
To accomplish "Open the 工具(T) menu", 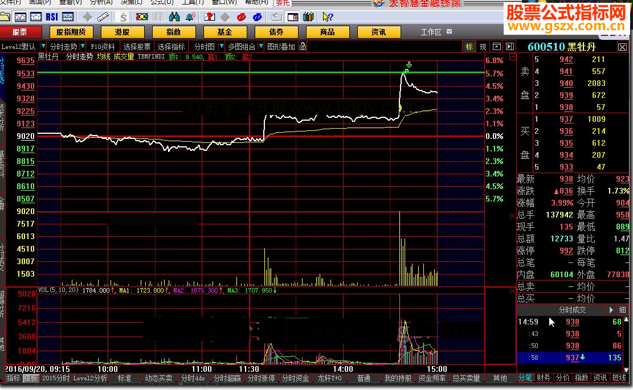I will (193, 2).
